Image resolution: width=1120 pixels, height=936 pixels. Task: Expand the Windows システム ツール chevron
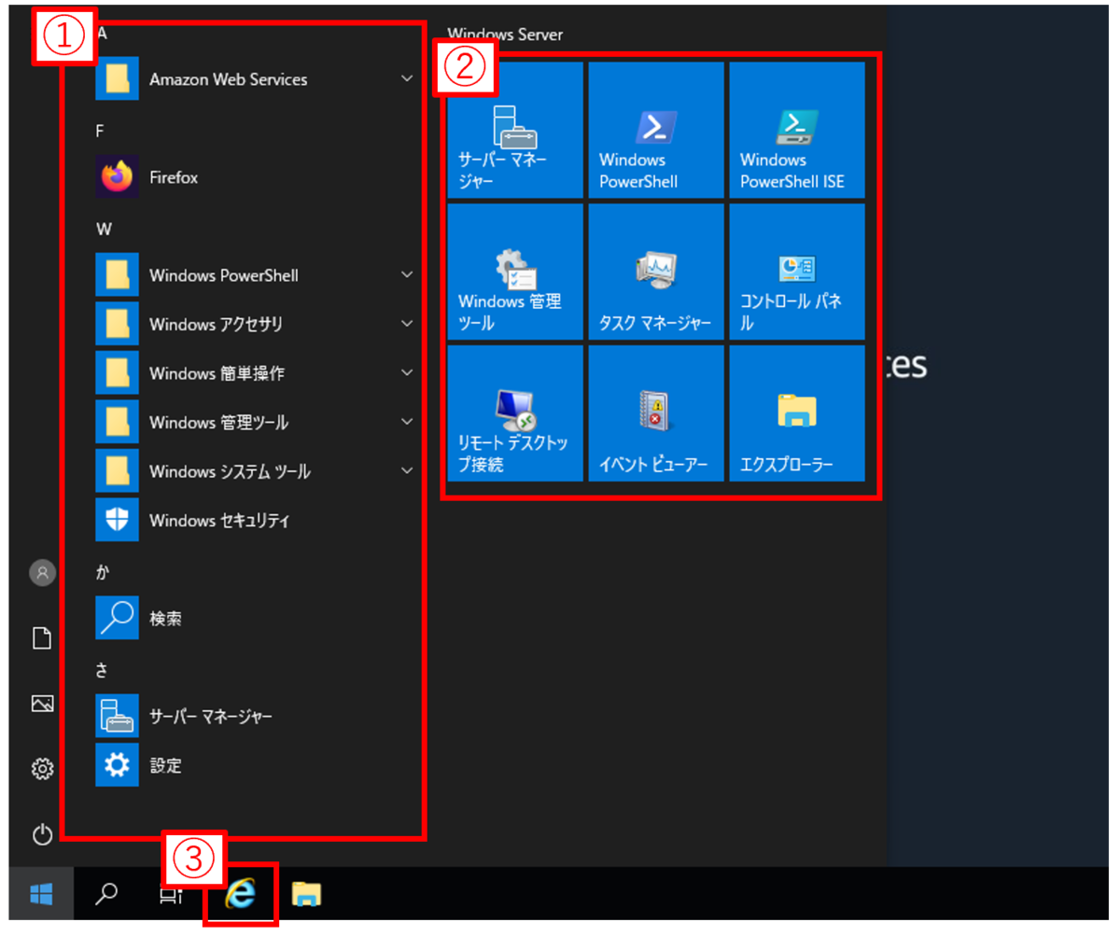pos(407,471)
